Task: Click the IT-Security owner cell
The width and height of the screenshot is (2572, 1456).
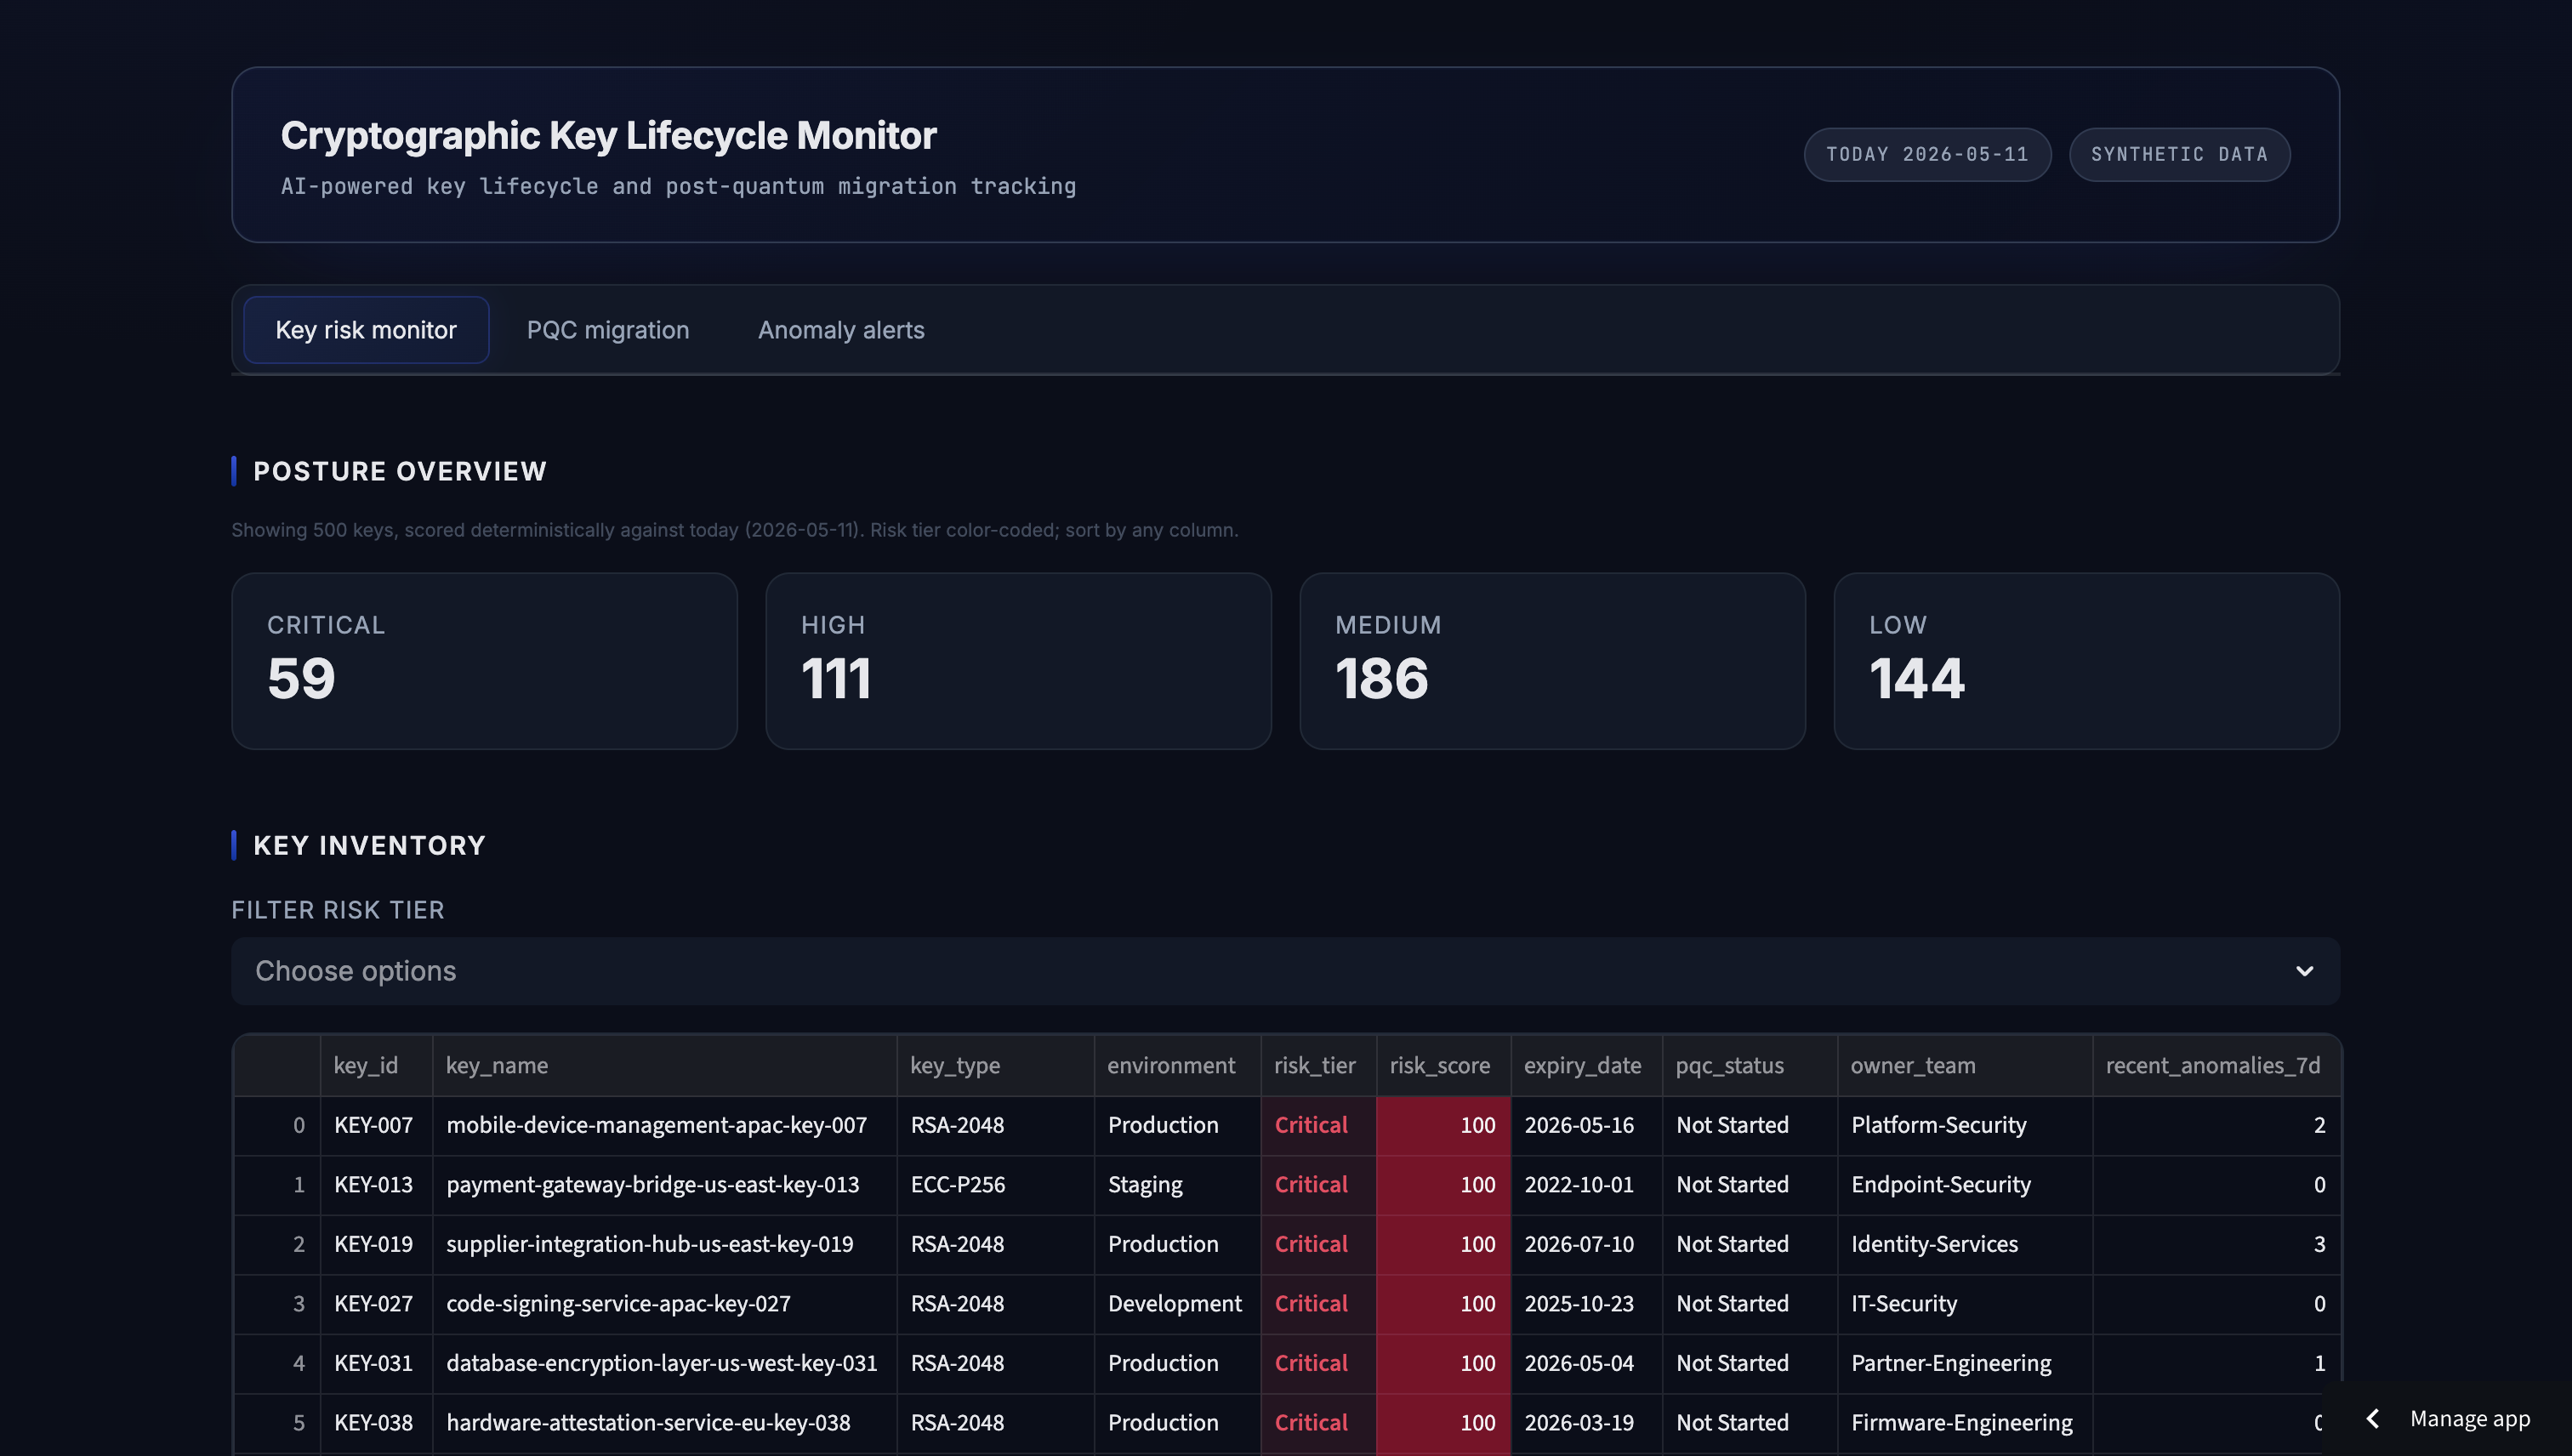Action: (x=1965, y=1304)
